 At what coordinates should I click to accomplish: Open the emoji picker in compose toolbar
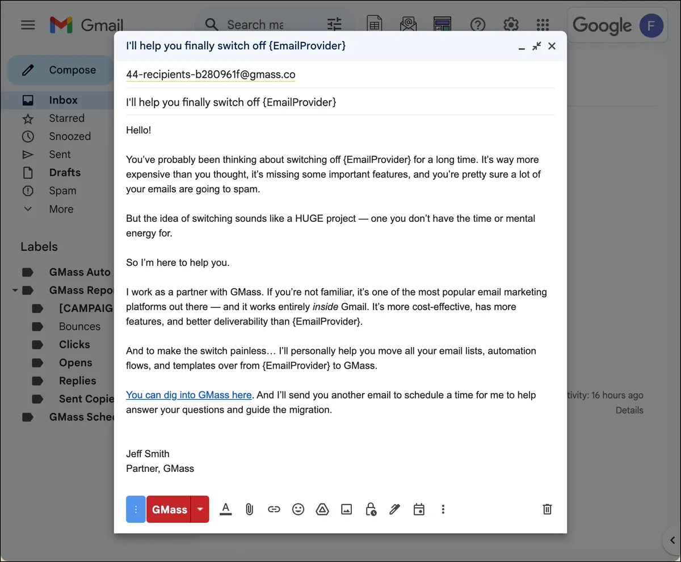298,509
